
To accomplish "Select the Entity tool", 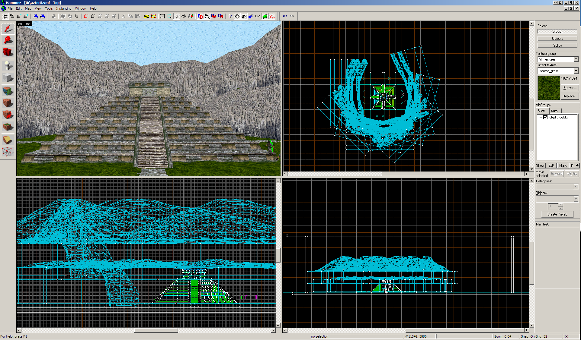I will [x=8, y=65].
